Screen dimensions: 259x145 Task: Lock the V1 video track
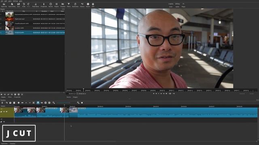coord(1,112)
